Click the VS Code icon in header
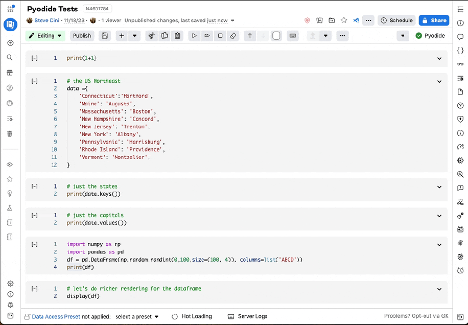 (356, 20)
